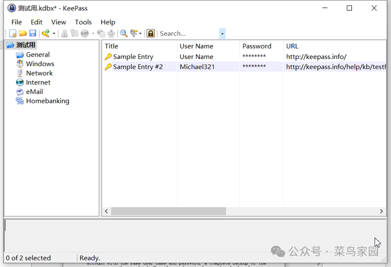391x267 pixels.
Task: Click the hidden password of Sample Entry #2
Action: 254,67
